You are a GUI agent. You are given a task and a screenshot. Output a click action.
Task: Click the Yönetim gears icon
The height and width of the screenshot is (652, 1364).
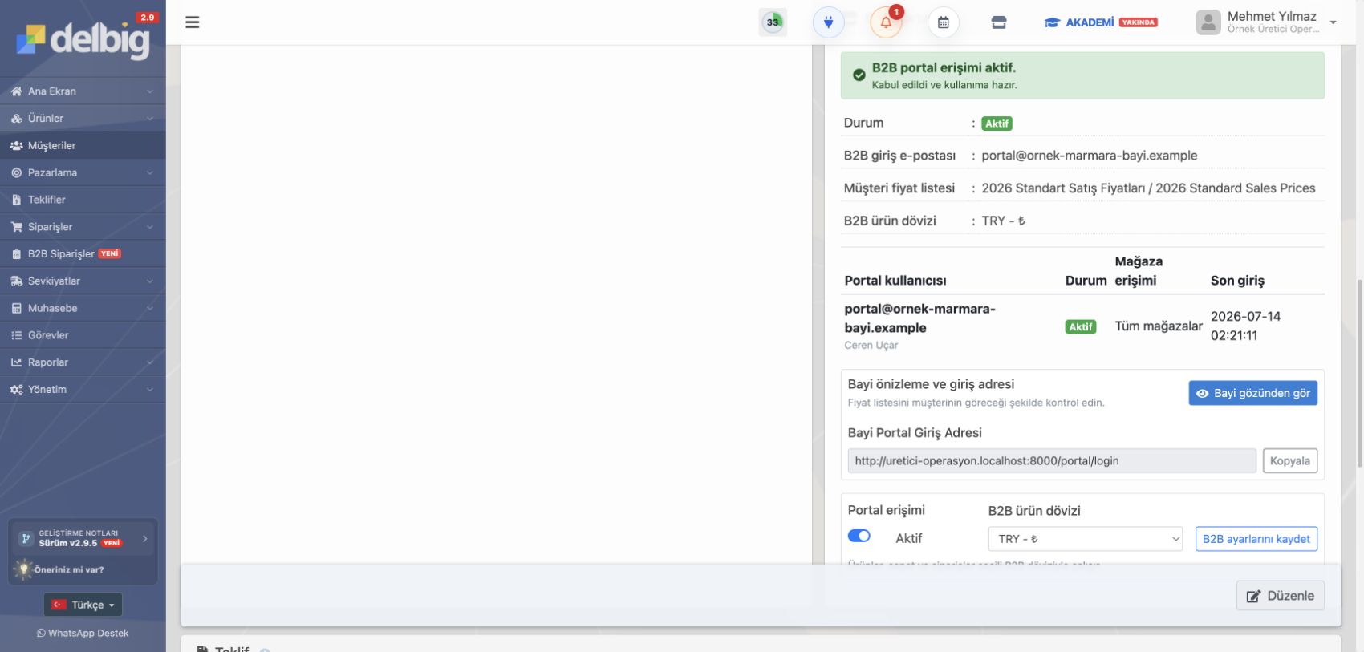16,390
